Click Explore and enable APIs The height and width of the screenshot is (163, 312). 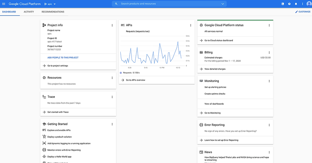point(59,130)
